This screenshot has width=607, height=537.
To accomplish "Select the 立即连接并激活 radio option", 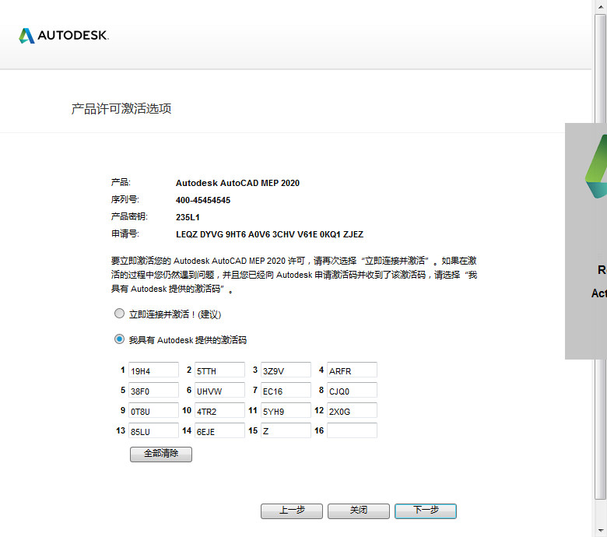I will 119,313.
